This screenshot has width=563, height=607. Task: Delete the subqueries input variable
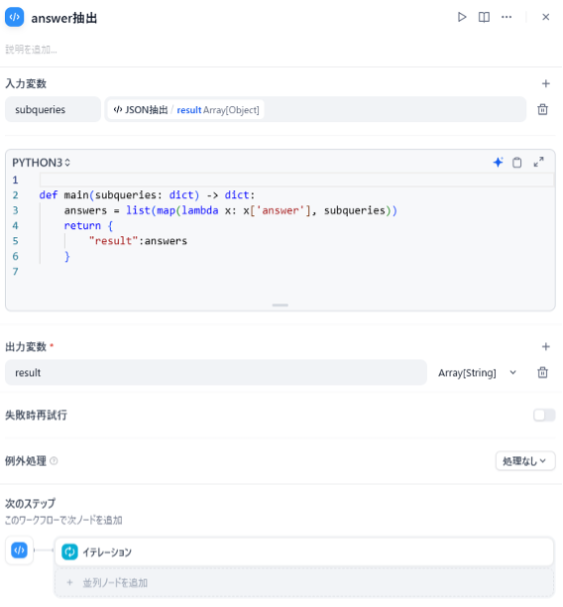coord(542,109)
